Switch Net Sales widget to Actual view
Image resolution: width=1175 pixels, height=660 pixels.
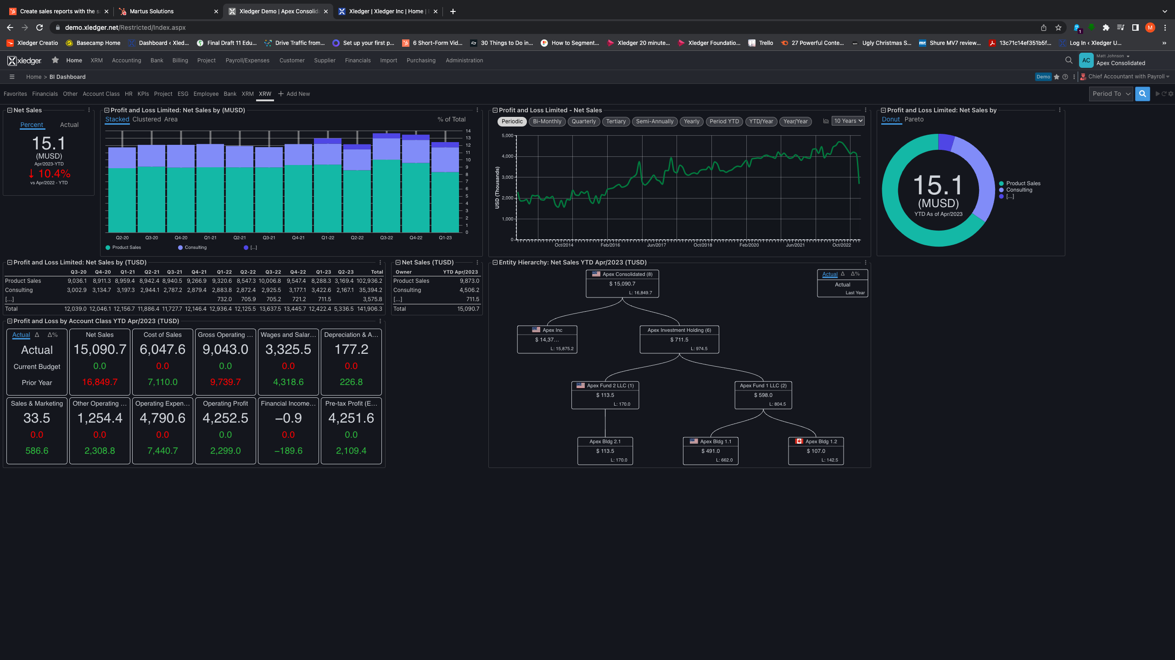tap(69, 124)
